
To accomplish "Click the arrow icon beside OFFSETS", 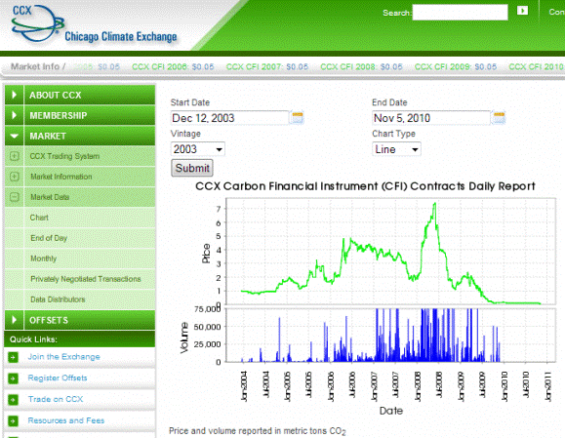I will click(x=15, y=320).
